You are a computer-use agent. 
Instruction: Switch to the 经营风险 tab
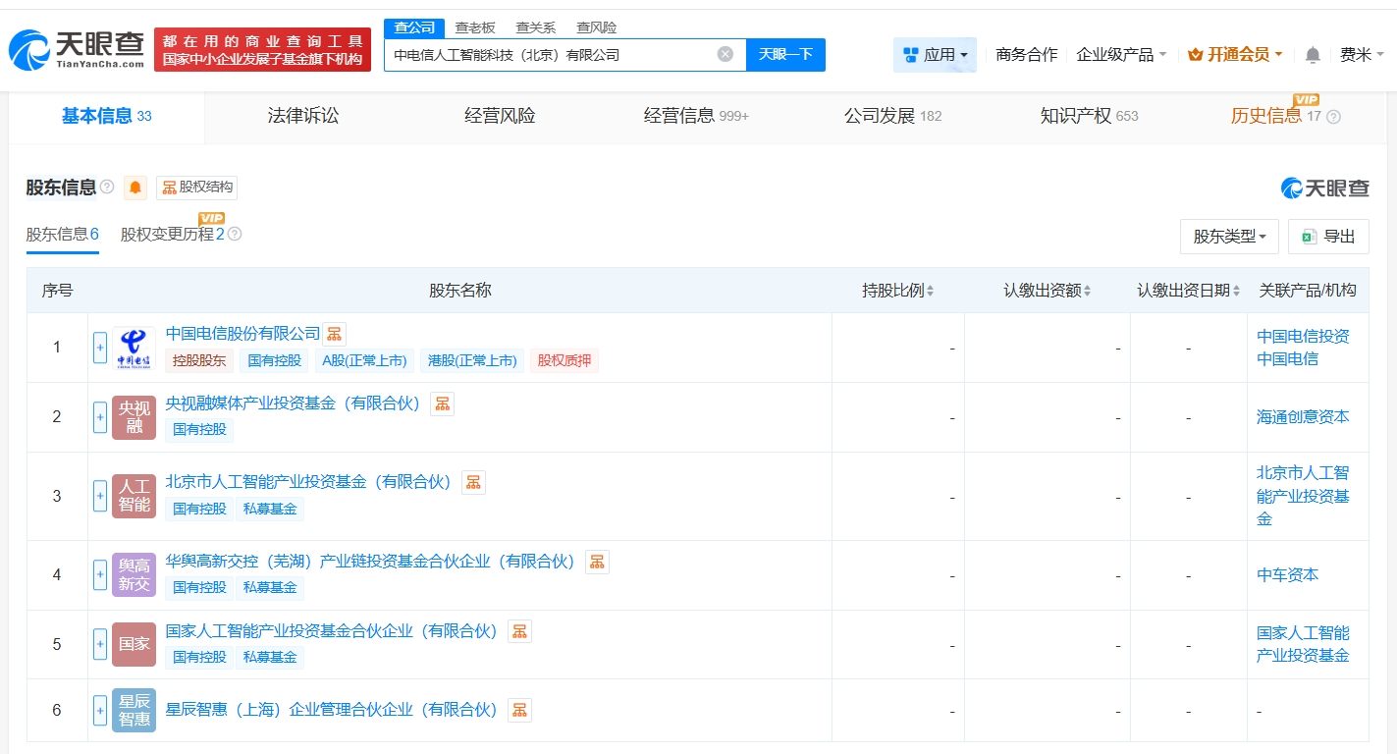point(500,117)
